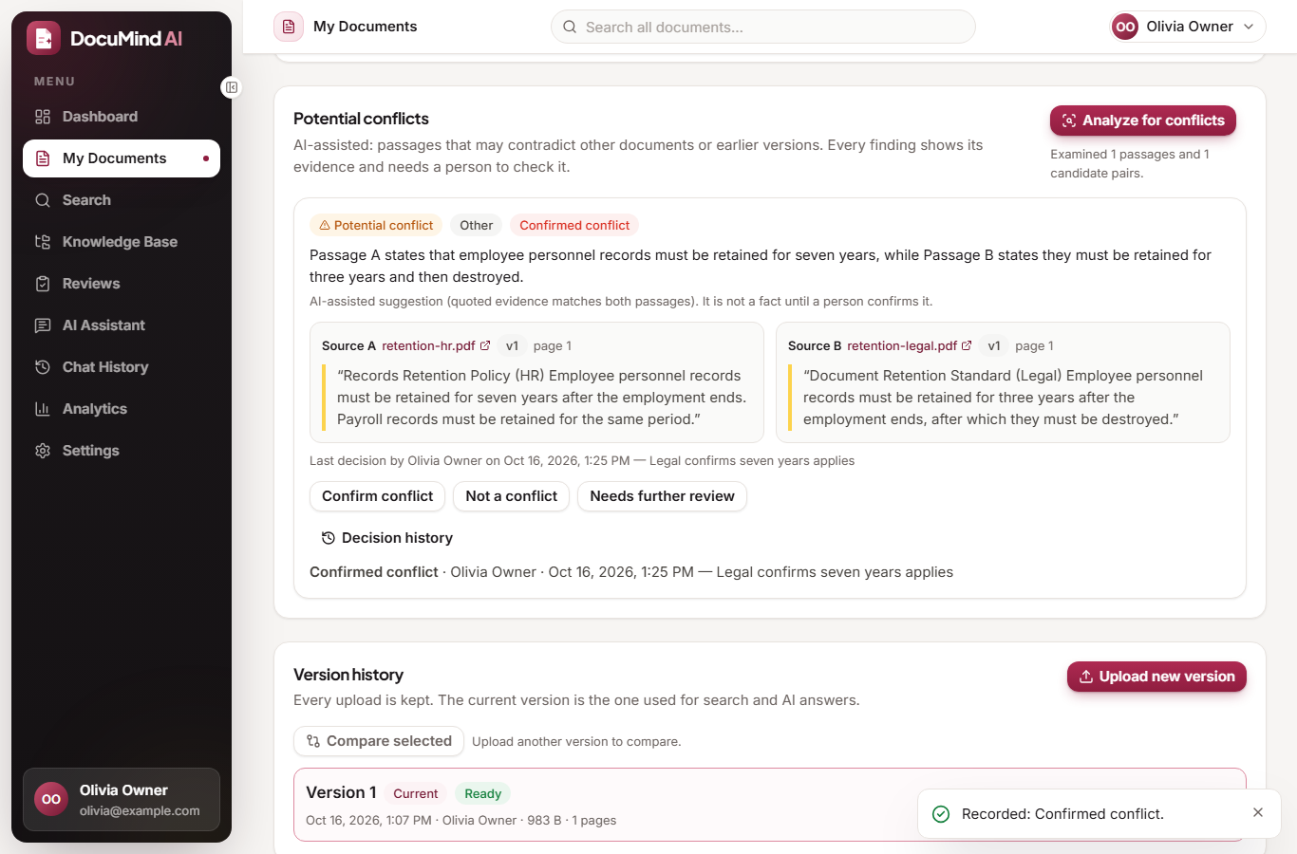
Task: Toggle the Decision history section
Action: 386,538
